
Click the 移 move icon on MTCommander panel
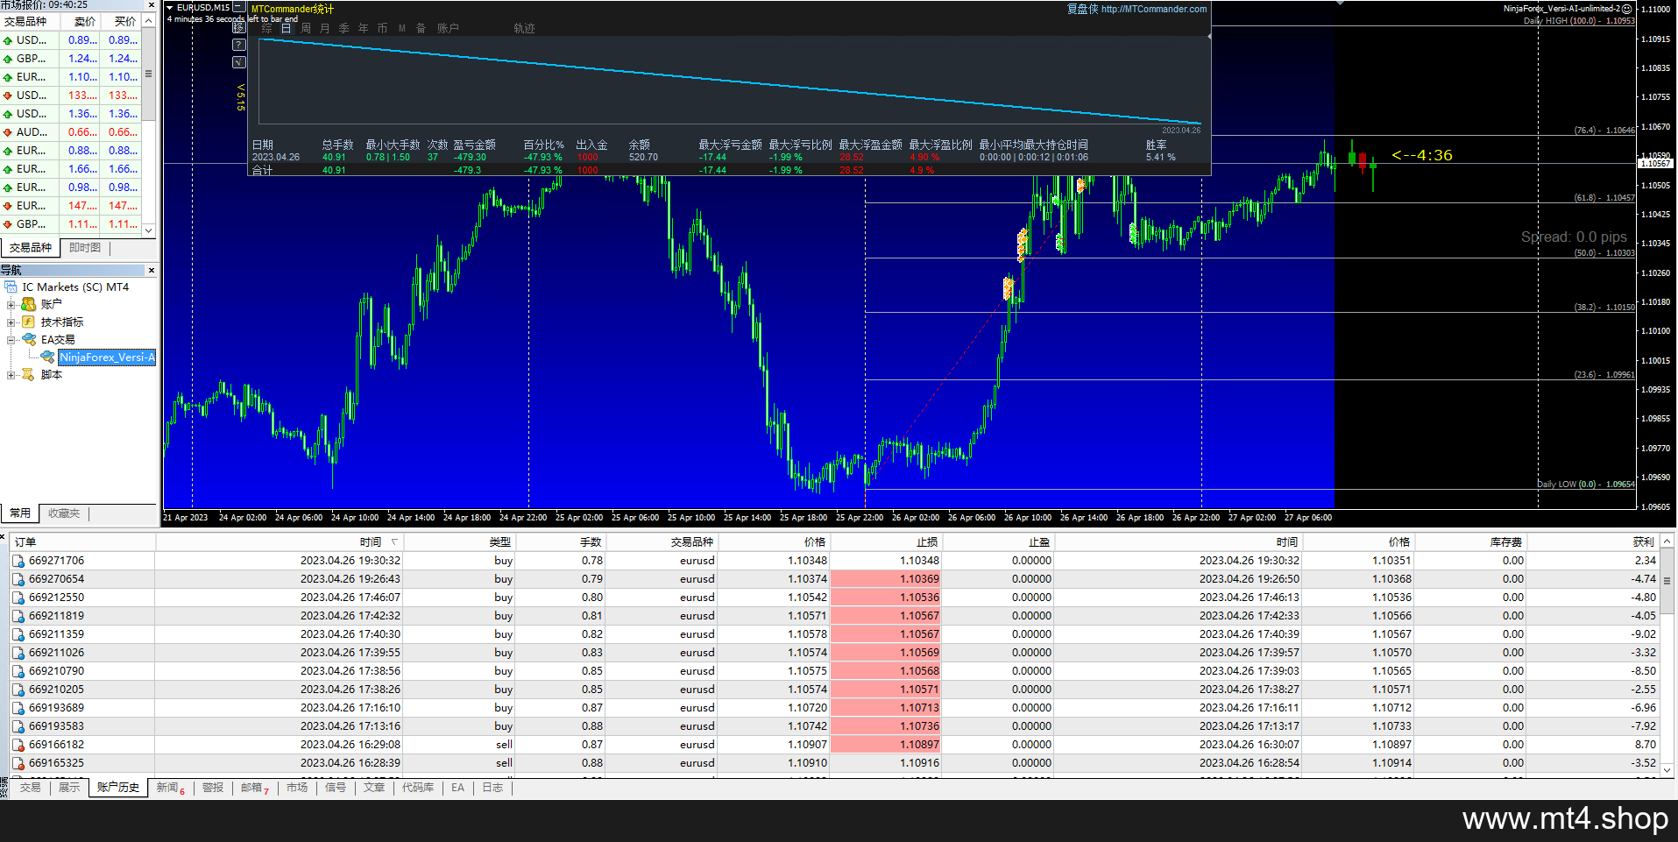pos(239,28)
